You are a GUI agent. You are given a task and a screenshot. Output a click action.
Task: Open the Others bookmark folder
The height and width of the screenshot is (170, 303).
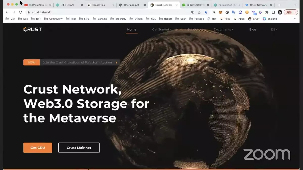pos(136,19)
